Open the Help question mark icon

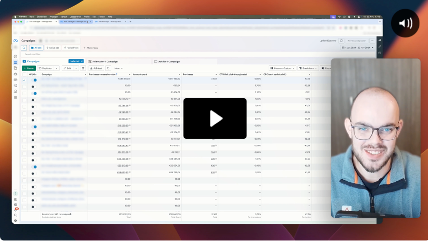[x=16, y=193]
